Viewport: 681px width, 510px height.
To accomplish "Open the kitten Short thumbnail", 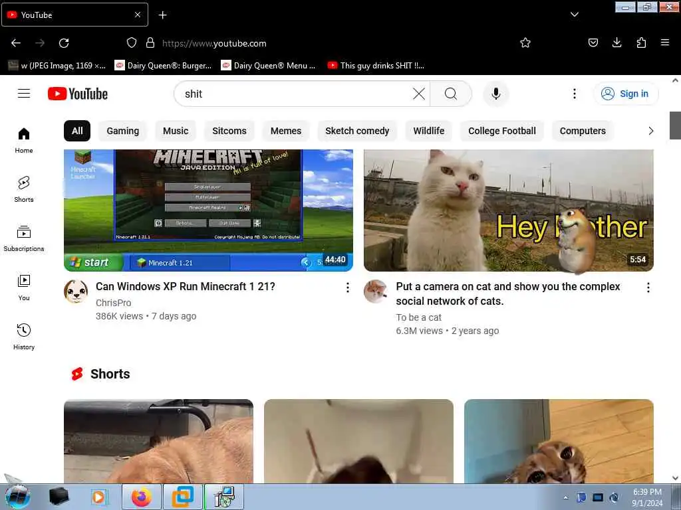I will coord(559,441).
